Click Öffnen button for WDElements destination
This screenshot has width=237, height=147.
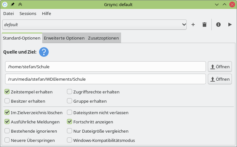[x=220, y=79]
